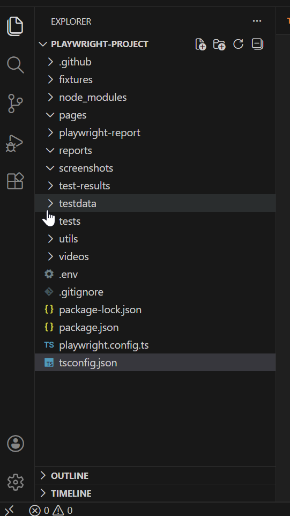Image resolution: width=290 pixels, height=516 pixels.
Task: Select the utils folder name
Action: (x=69, y=239)
